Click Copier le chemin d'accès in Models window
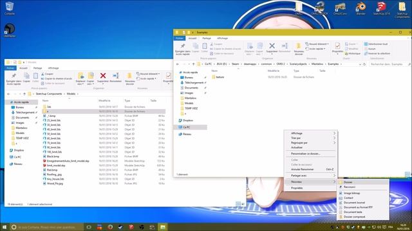412x231 pixels. 57,78
